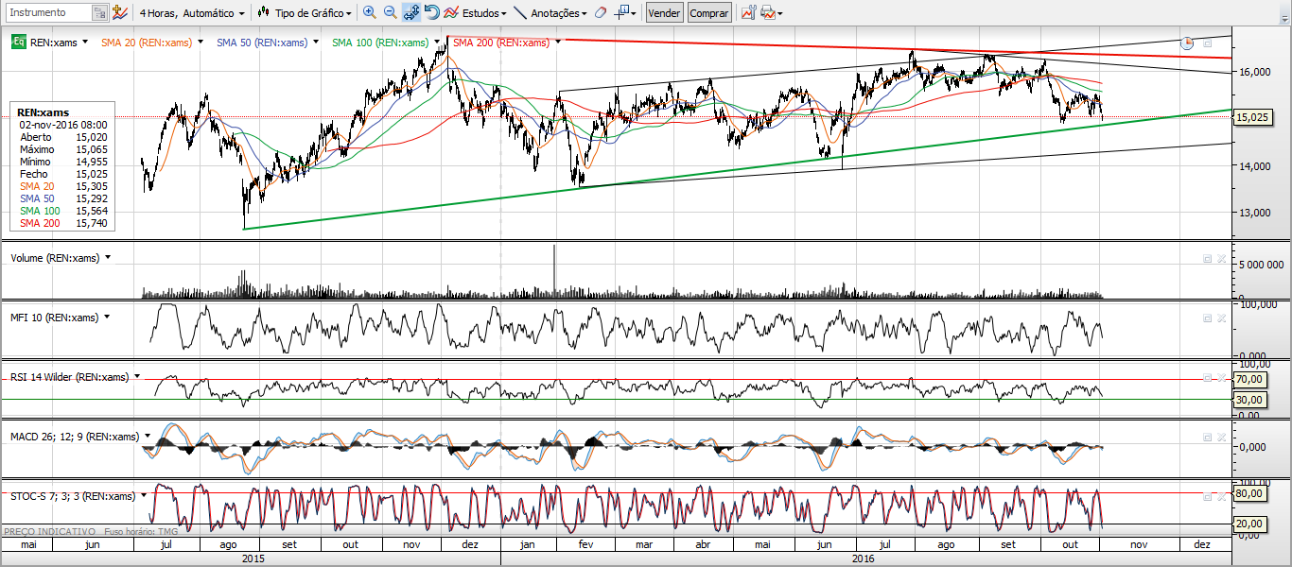Image resolution: width=1292 pixels, height=567 pixels.
Task: Expand the crosshair tool dropdown arrow
Action: click(x=634, y=14)
